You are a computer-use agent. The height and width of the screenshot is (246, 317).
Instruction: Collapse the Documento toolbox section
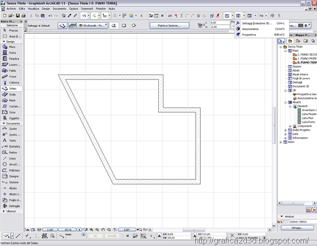(4, 124)
